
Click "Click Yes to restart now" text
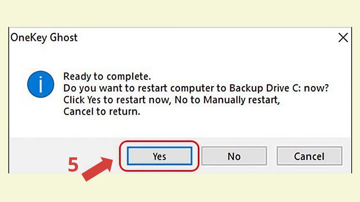[x=116, y=100]
